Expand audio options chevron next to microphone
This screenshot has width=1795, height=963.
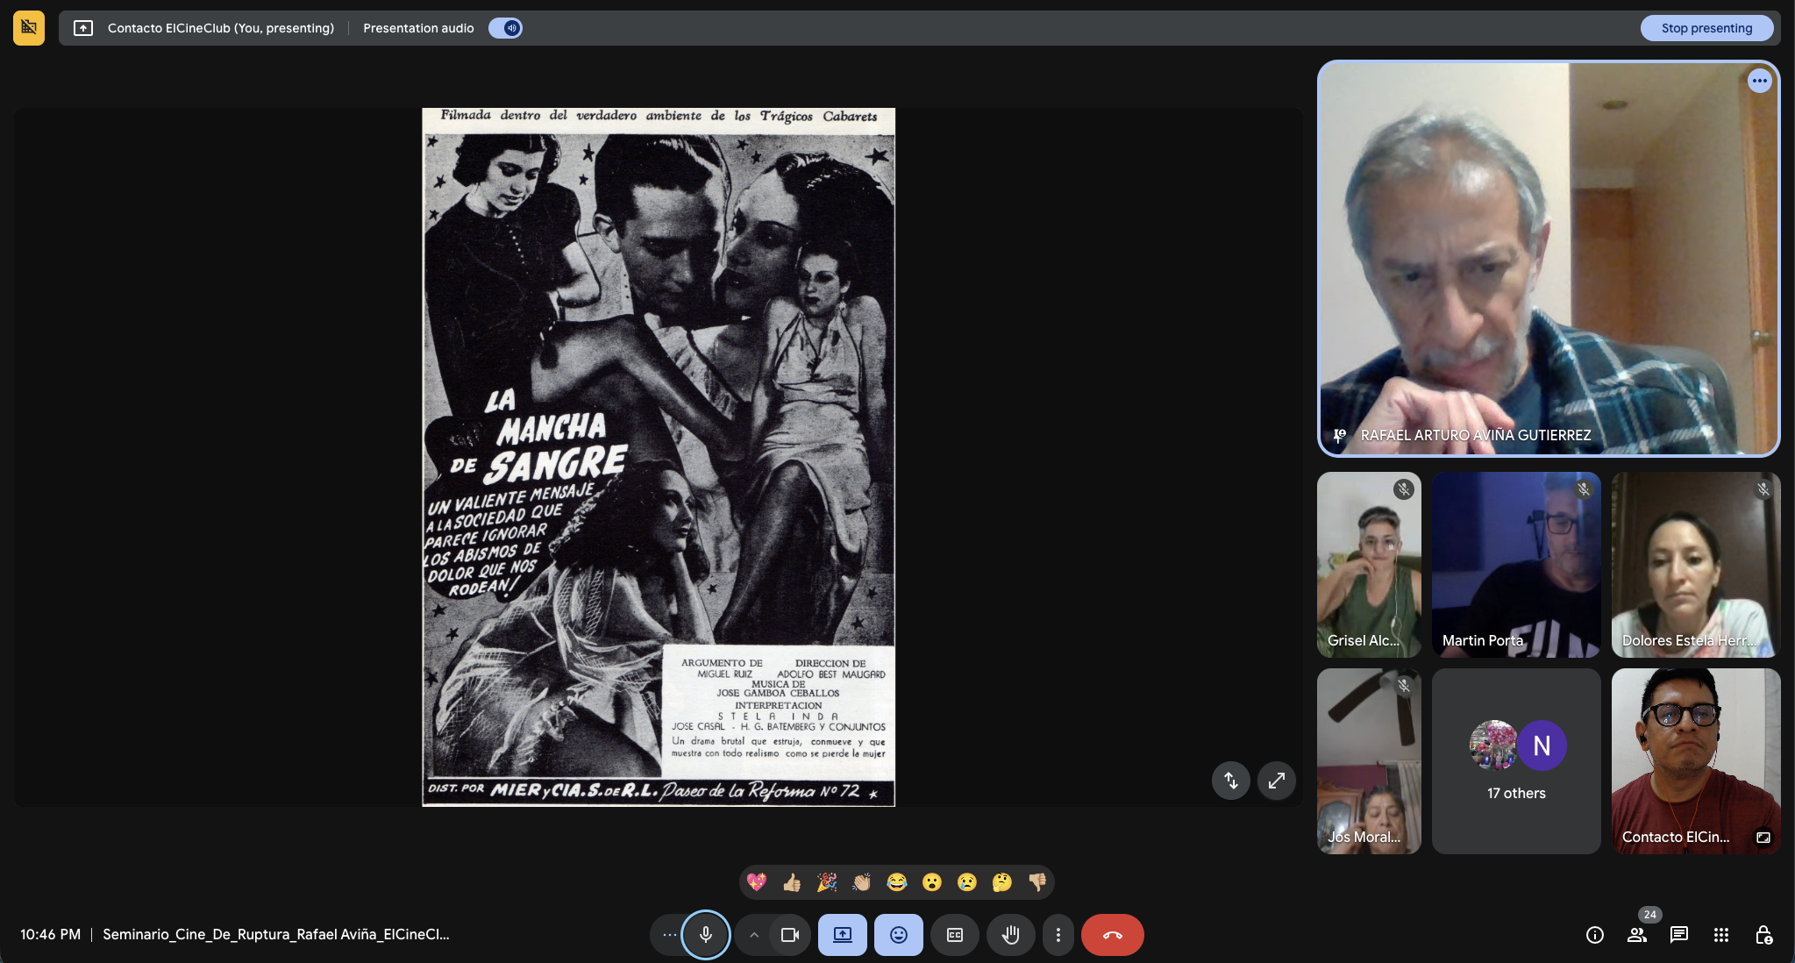pos(755,934)
